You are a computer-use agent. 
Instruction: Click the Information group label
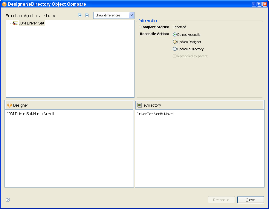click(x=148, y=21)
